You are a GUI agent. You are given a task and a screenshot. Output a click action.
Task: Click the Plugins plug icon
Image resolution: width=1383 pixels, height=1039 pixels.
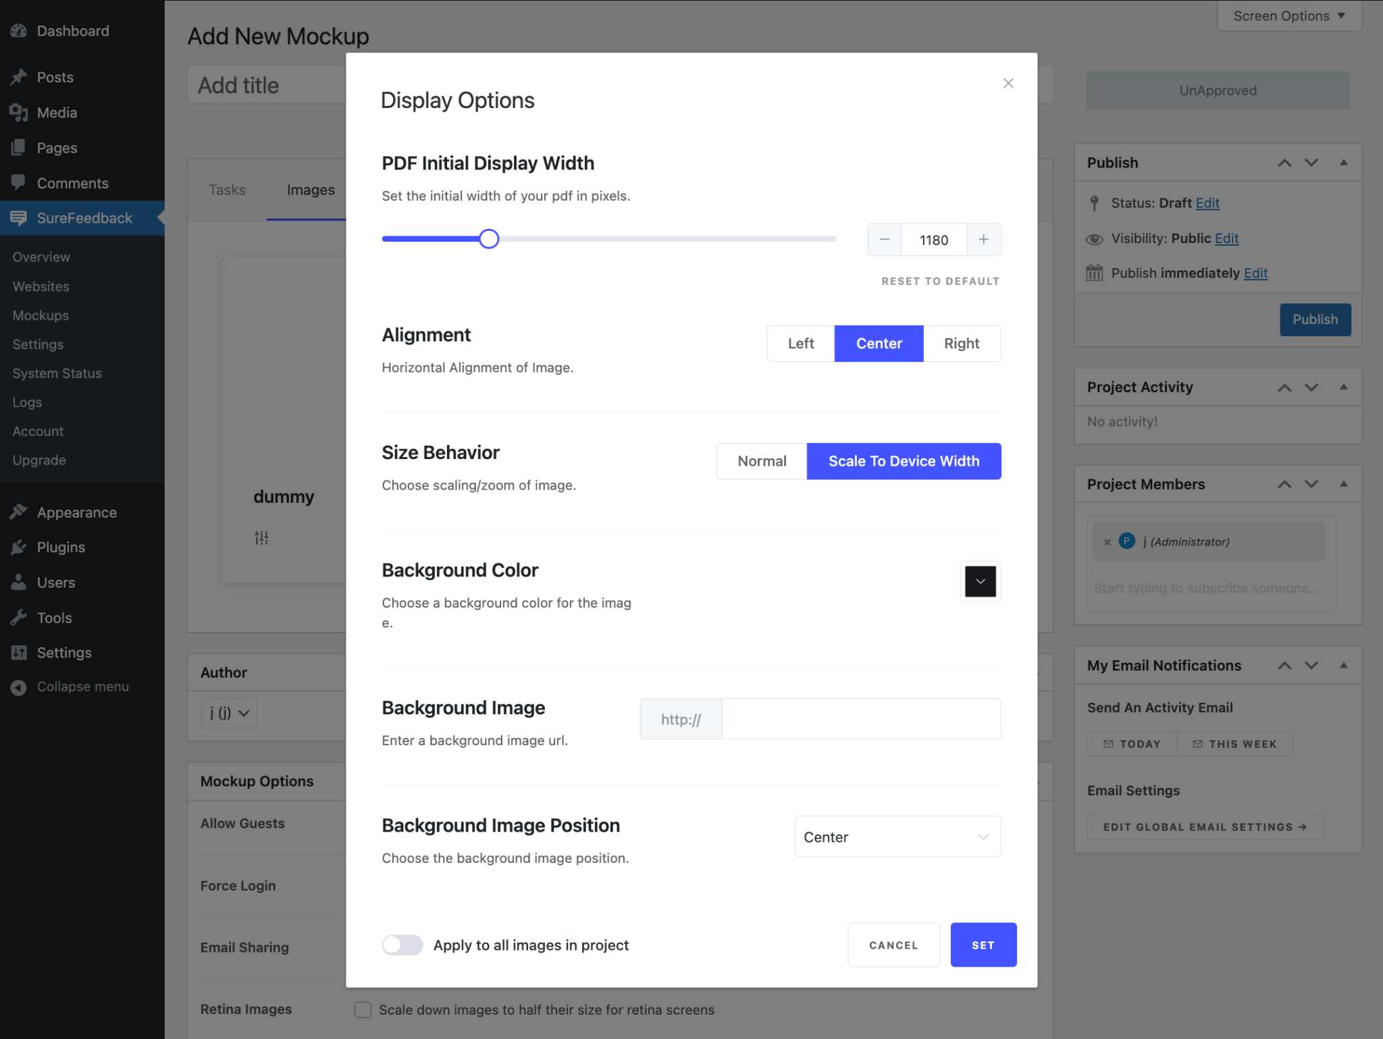tap(20, 547)
